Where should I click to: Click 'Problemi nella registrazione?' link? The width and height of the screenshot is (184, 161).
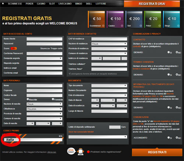click(x=106, y=152)
